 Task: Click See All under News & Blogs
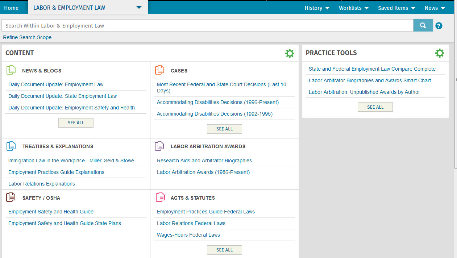76,123
